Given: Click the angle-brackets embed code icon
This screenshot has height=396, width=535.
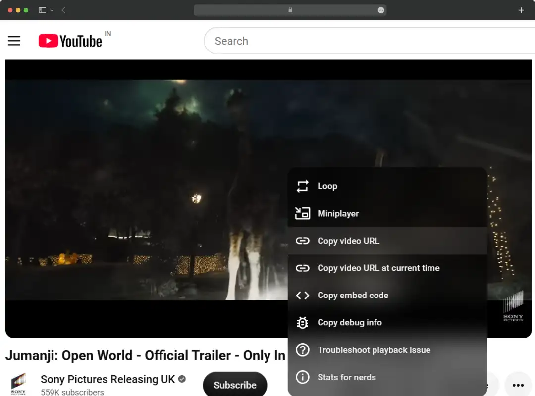Looking at the screenshot, I should coord(302,296).
